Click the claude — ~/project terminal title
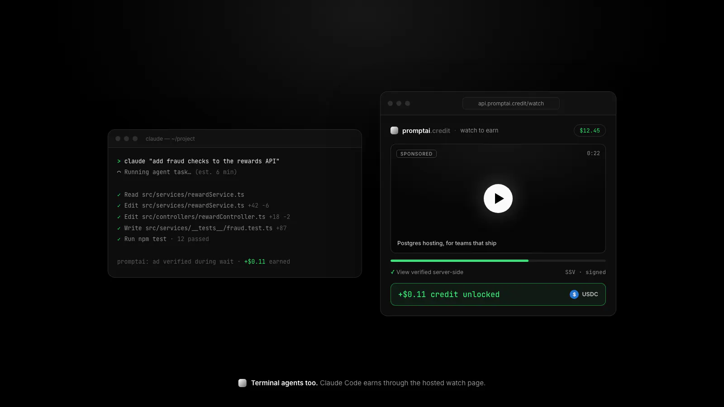This screenshot has width=724, height=407. coord(170,139)
